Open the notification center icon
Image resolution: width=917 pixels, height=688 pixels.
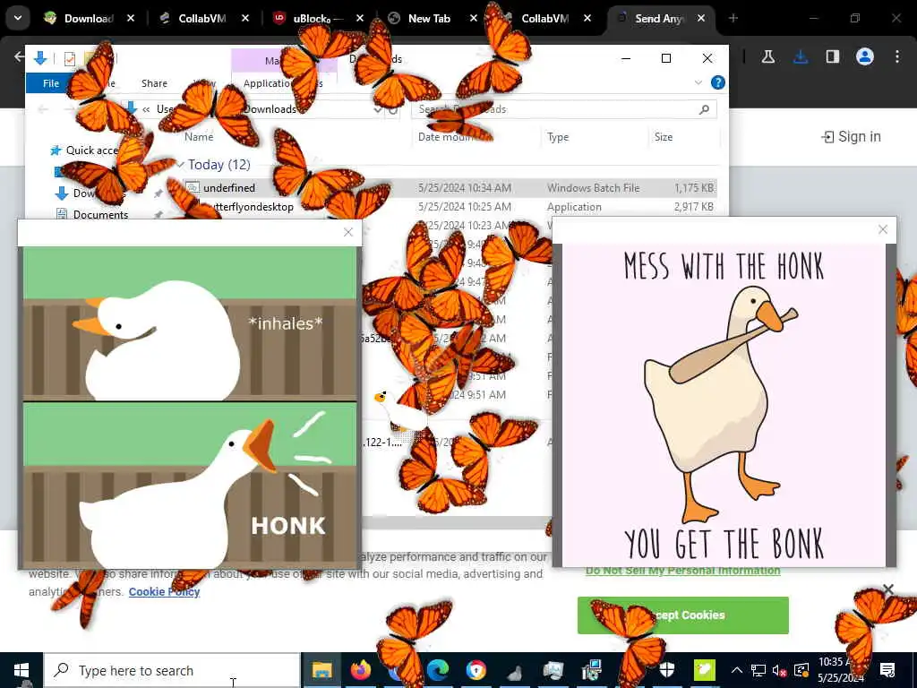pos(887,670)
